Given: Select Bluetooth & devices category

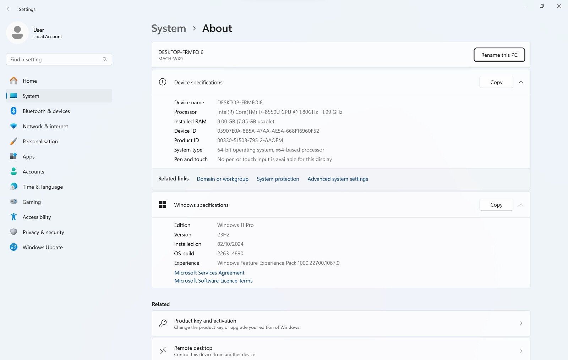Looking at the screenshot, I should 59,111.
